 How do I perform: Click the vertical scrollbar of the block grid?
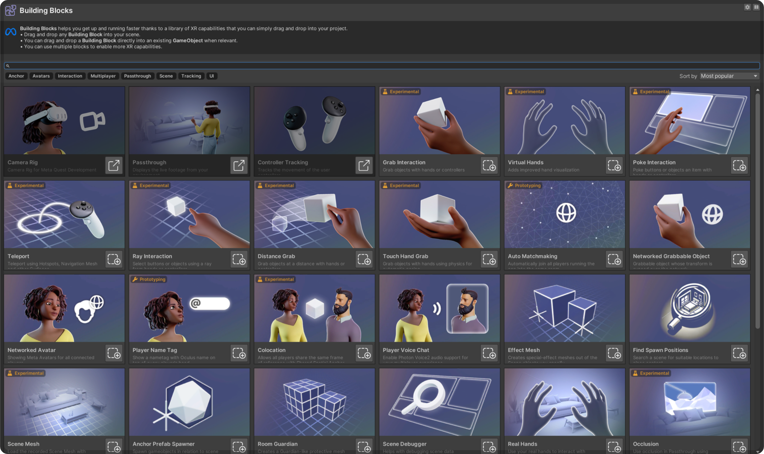[x=757, y=211]
